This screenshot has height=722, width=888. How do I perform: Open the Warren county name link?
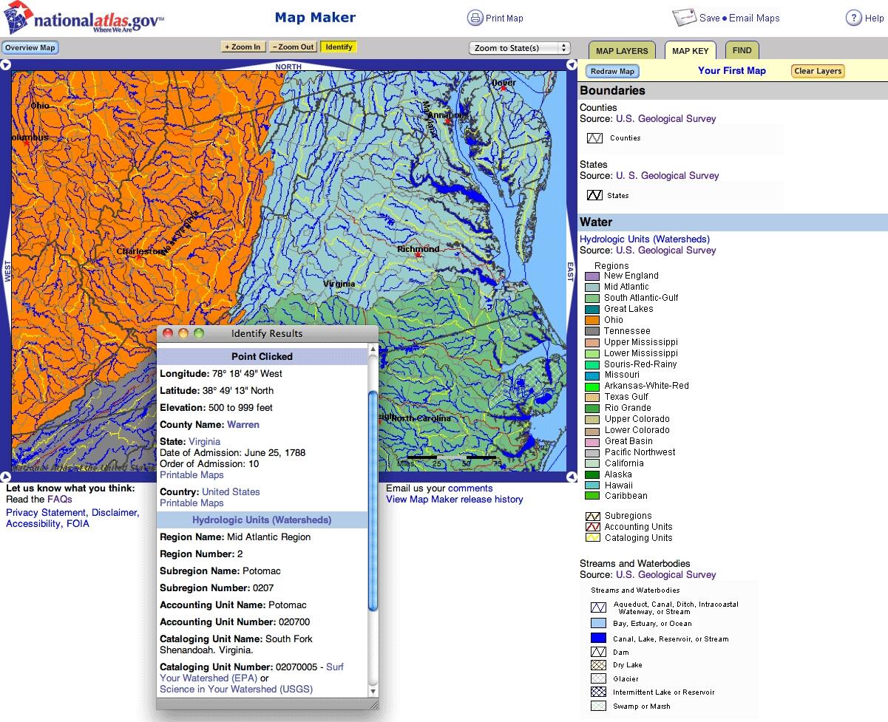243,425
